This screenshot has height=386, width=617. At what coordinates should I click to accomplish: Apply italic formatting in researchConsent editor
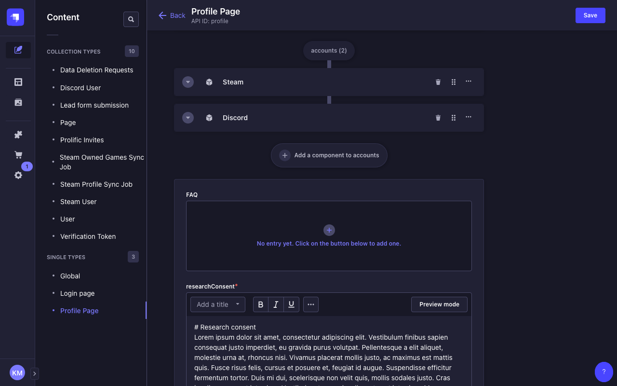(x=276, y=304)
